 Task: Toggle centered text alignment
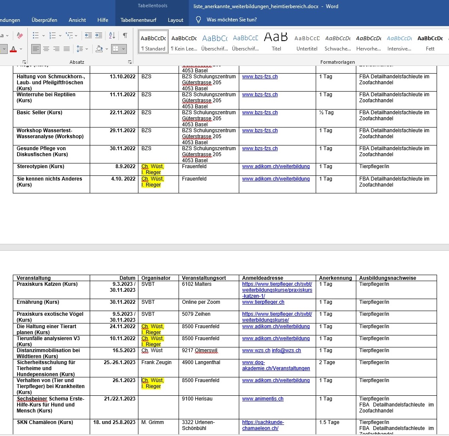click(46, 49)
